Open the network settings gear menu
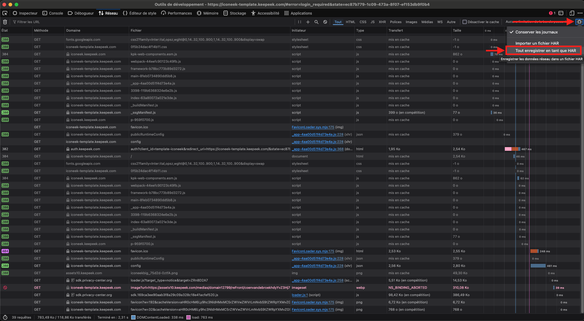The image size is (584, 321). (x=579, y=22)
